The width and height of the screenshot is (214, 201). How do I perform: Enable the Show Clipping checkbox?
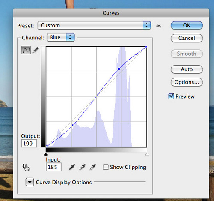click(106, 167)
